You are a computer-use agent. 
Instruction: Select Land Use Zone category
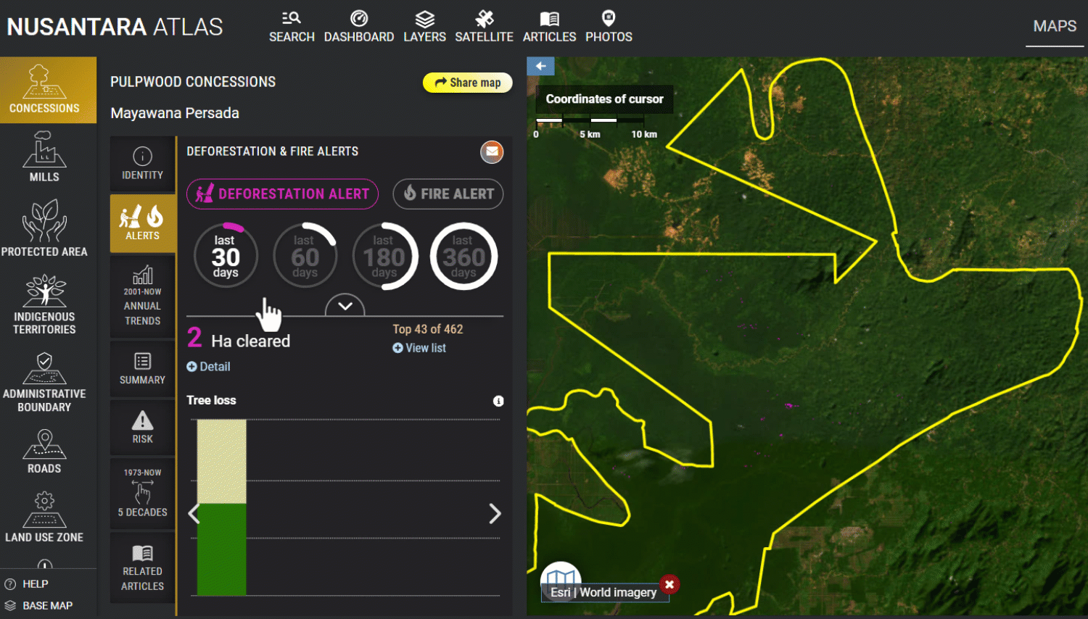[x=44, y=517]
